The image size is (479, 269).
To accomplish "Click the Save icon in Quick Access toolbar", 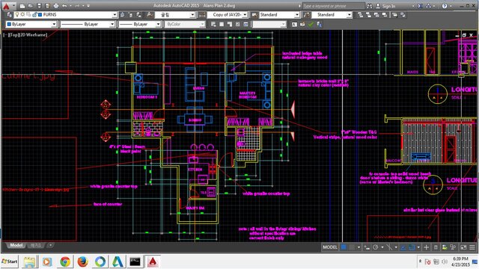I will (x=39, y=6).
